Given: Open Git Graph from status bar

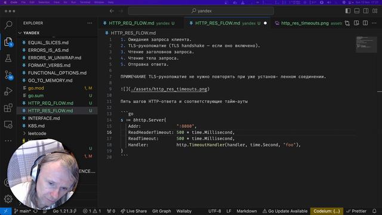Looking at the screenshot, I should pos(161,211).
